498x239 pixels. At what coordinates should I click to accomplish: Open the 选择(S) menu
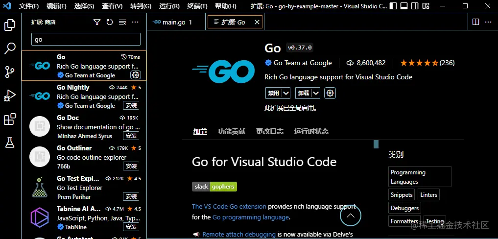[x=84, y=6]
